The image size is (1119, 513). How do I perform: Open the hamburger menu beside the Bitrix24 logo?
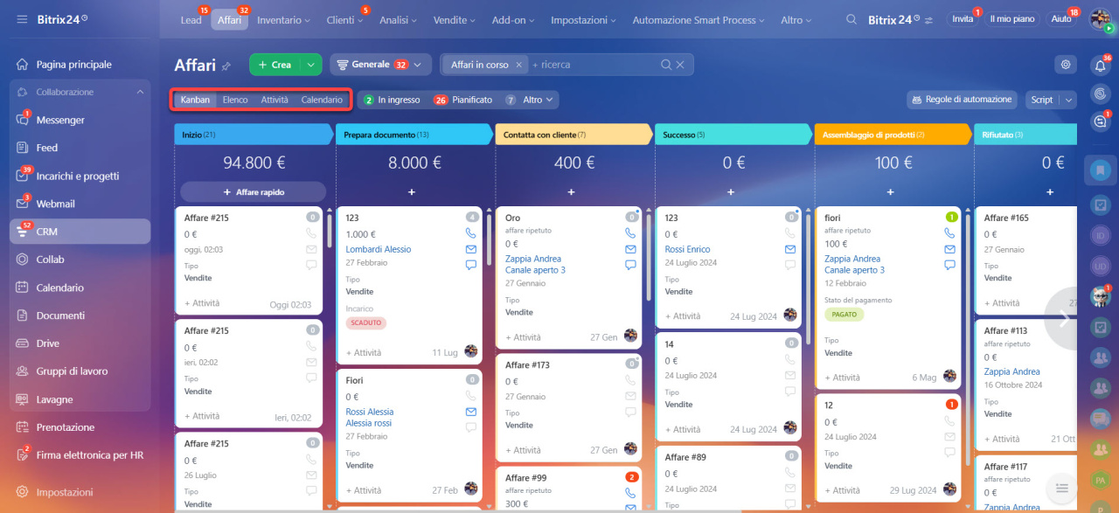(x=22, y=19)
